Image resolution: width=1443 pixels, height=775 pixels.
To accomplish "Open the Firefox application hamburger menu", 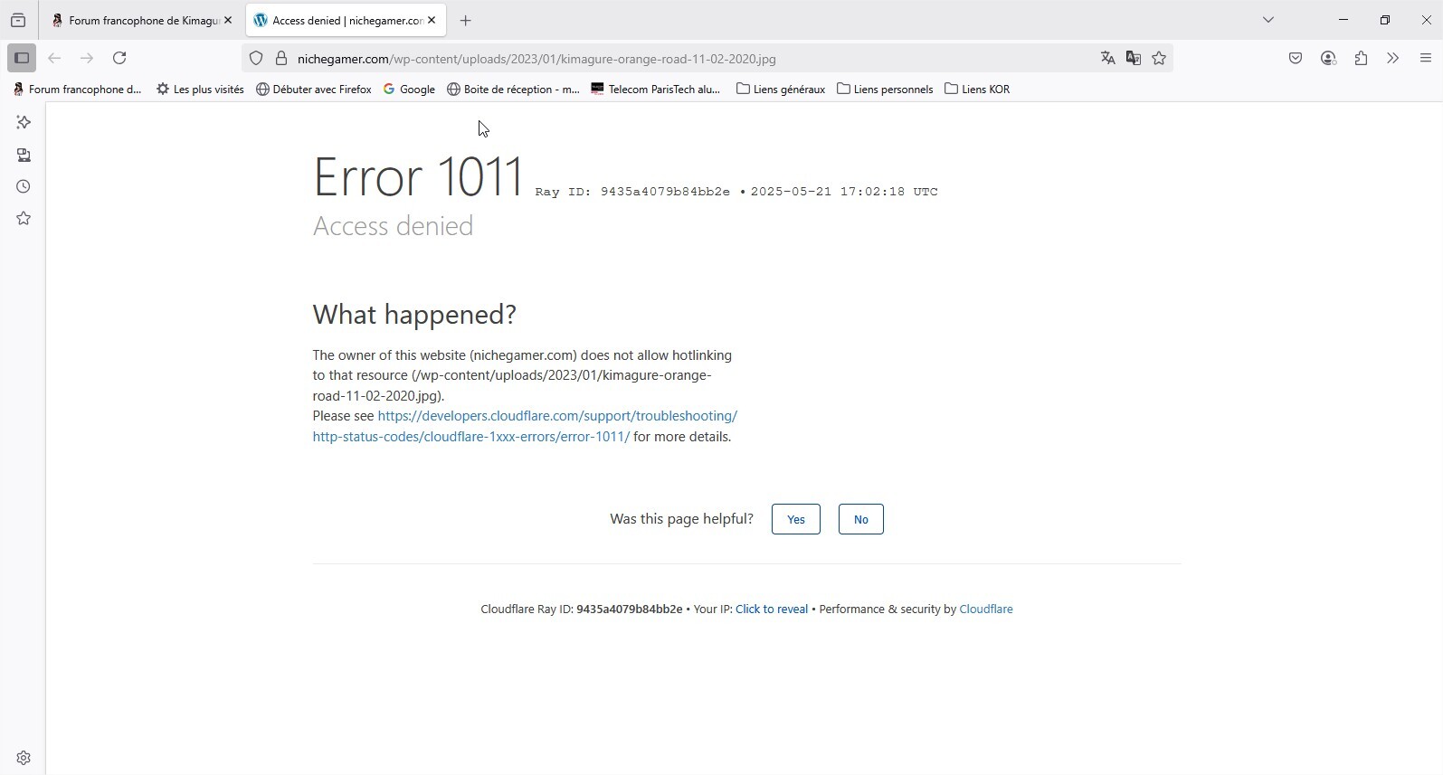I will [x=1425, y=58].
